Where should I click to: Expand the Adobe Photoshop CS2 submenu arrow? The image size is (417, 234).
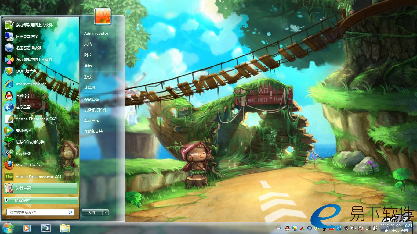coord(74,119)
